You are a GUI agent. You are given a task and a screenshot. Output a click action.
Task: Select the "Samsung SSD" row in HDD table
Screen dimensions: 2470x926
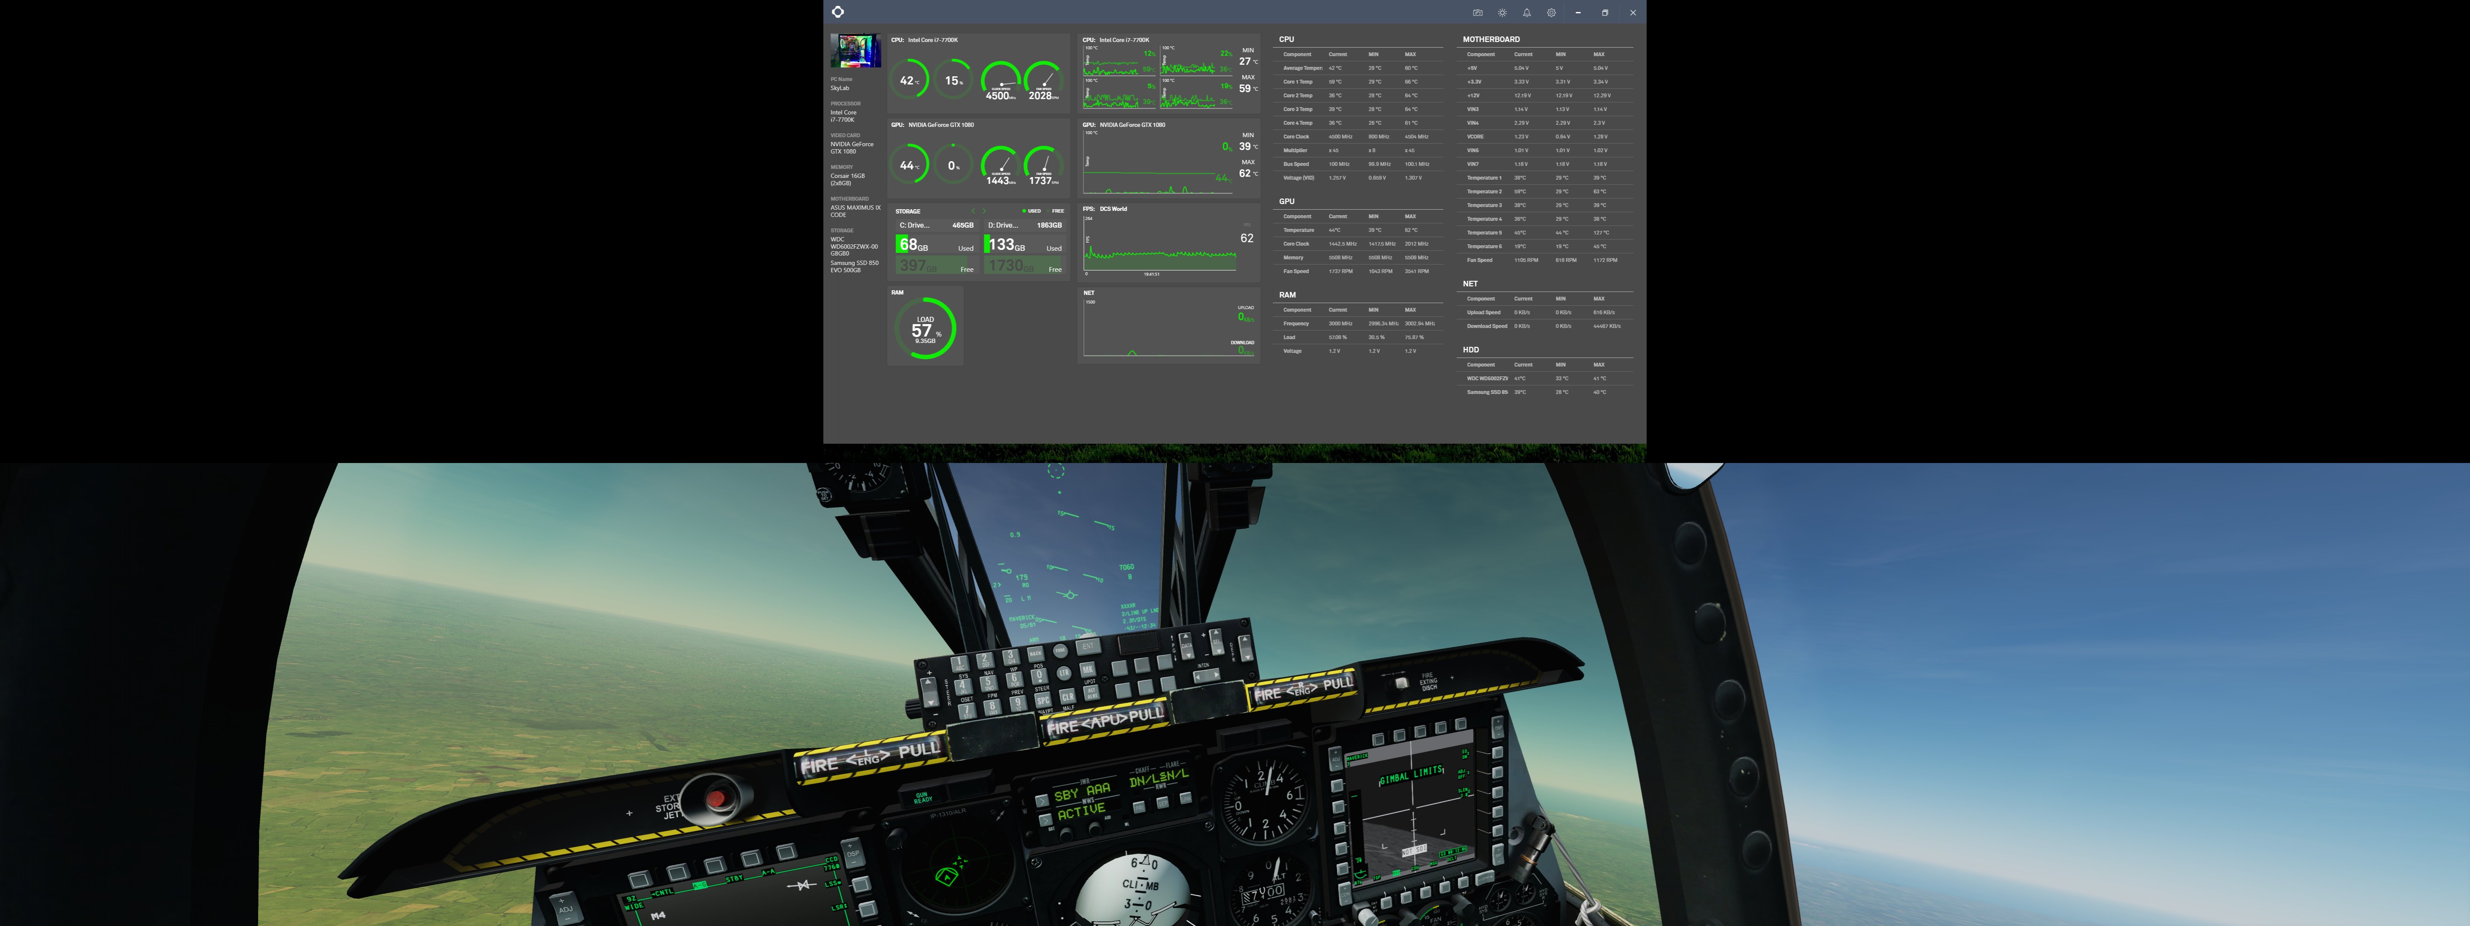tap(1546, 392)
